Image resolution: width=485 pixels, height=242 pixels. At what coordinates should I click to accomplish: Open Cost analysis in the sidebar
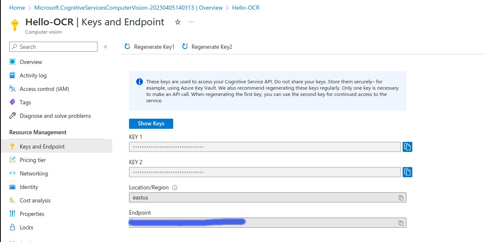coord(35,200)
